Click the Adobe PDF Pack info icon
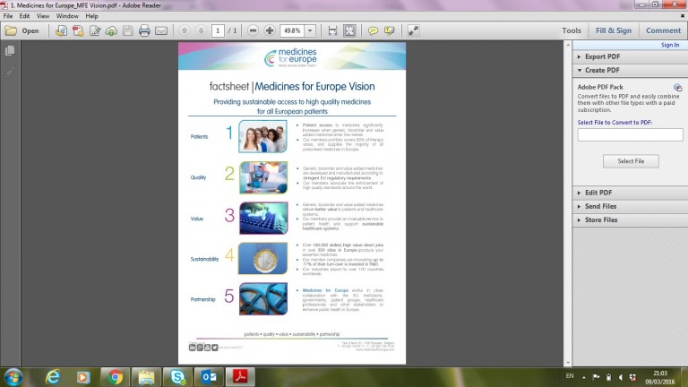Image resolution: width=688 pixels, height=387 pixels. click(x=678, y=87)
